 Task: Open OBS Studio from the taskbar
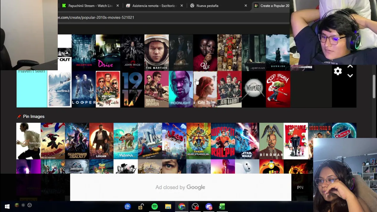coord(195,207)
